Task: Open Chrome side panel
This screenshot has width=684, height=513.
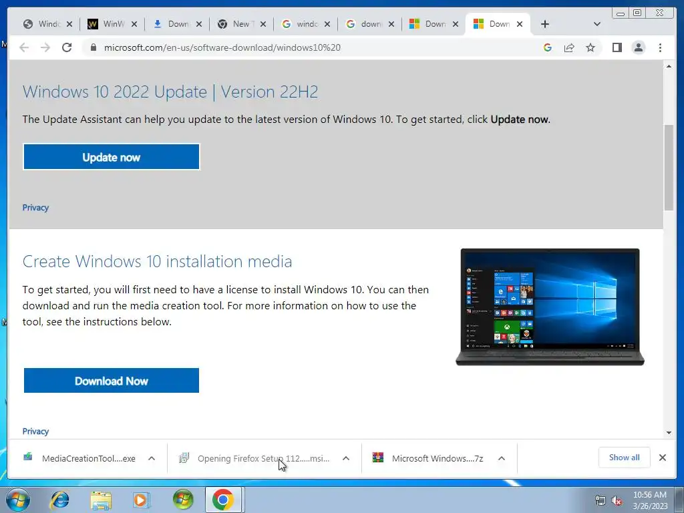Action: pyautogui.click(x=617, y=47)
